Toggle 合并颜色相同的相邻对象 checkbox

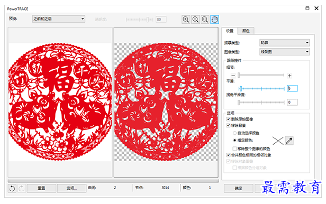(228, 155)
